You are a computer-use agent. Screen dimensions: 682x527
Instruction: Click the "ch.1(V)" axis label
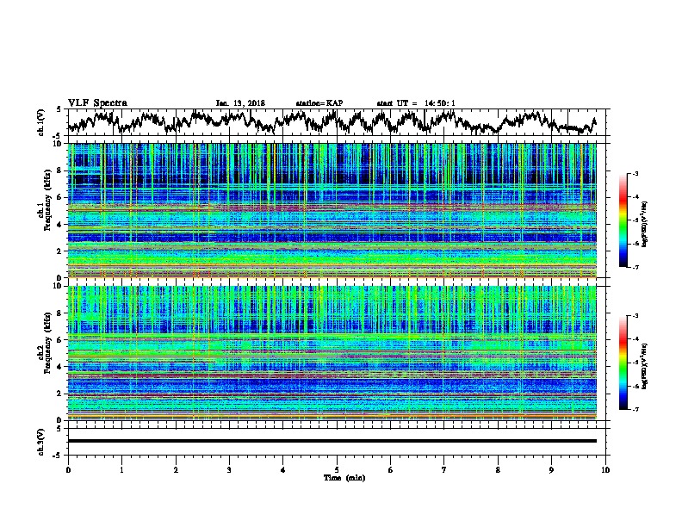click(x=41, y=122)
